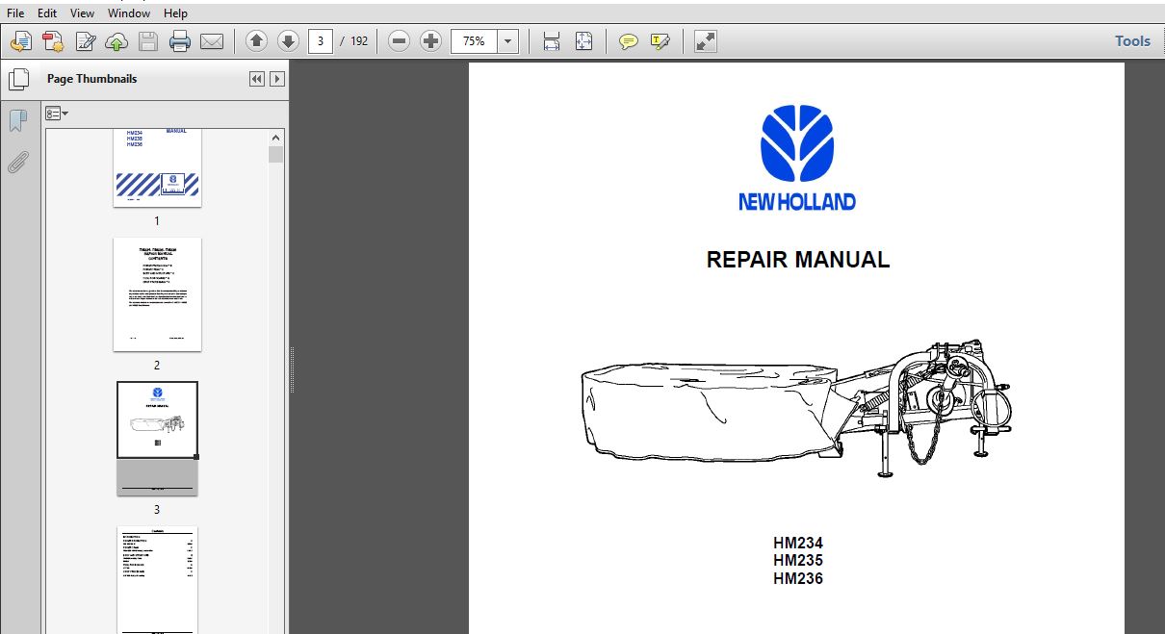Image resolution: width=1165 pixels, height=634 pixels.
Task: Expand the Page Thumbnails panel wider
Action: (x=277, y=79)
